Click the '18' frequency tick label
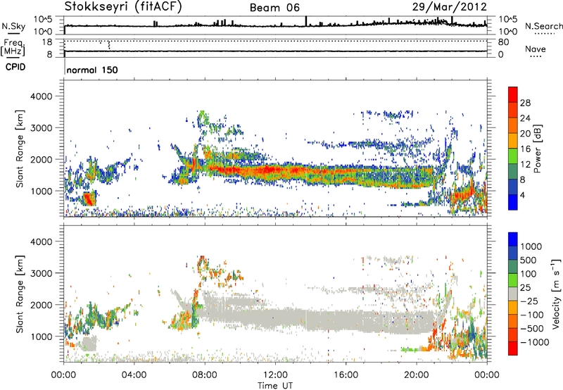Screen dimensions: 563x390 coord(47,42)
